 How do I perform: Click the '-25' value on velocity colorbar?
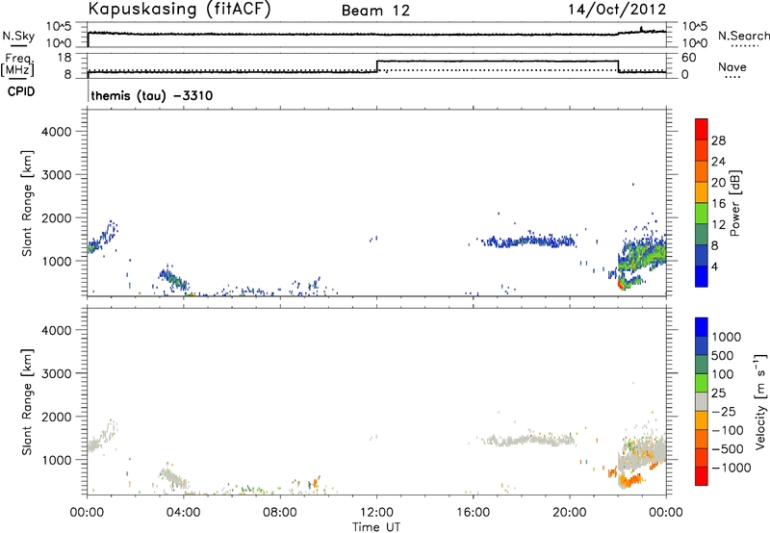click(724, 412)
